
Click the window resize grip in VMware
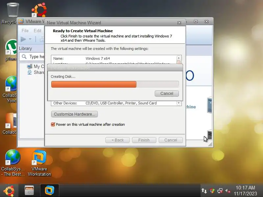pyautogui.click(x=210, y=144)
